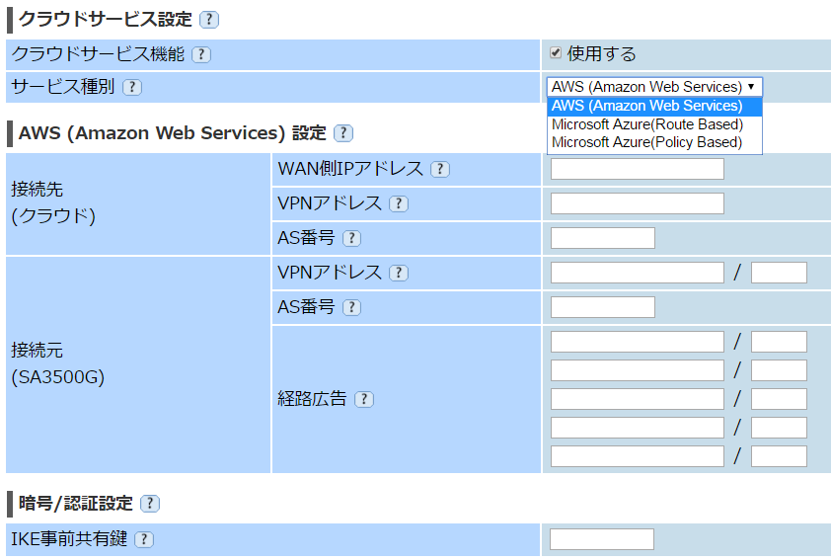The image size is (831, 560).
Task: Focus the WAN側IPアドレス input field
Action: (637, 169)
